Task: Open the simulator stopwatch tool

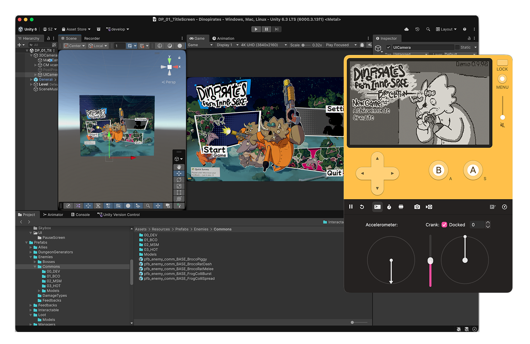Action: pos(389,207)
